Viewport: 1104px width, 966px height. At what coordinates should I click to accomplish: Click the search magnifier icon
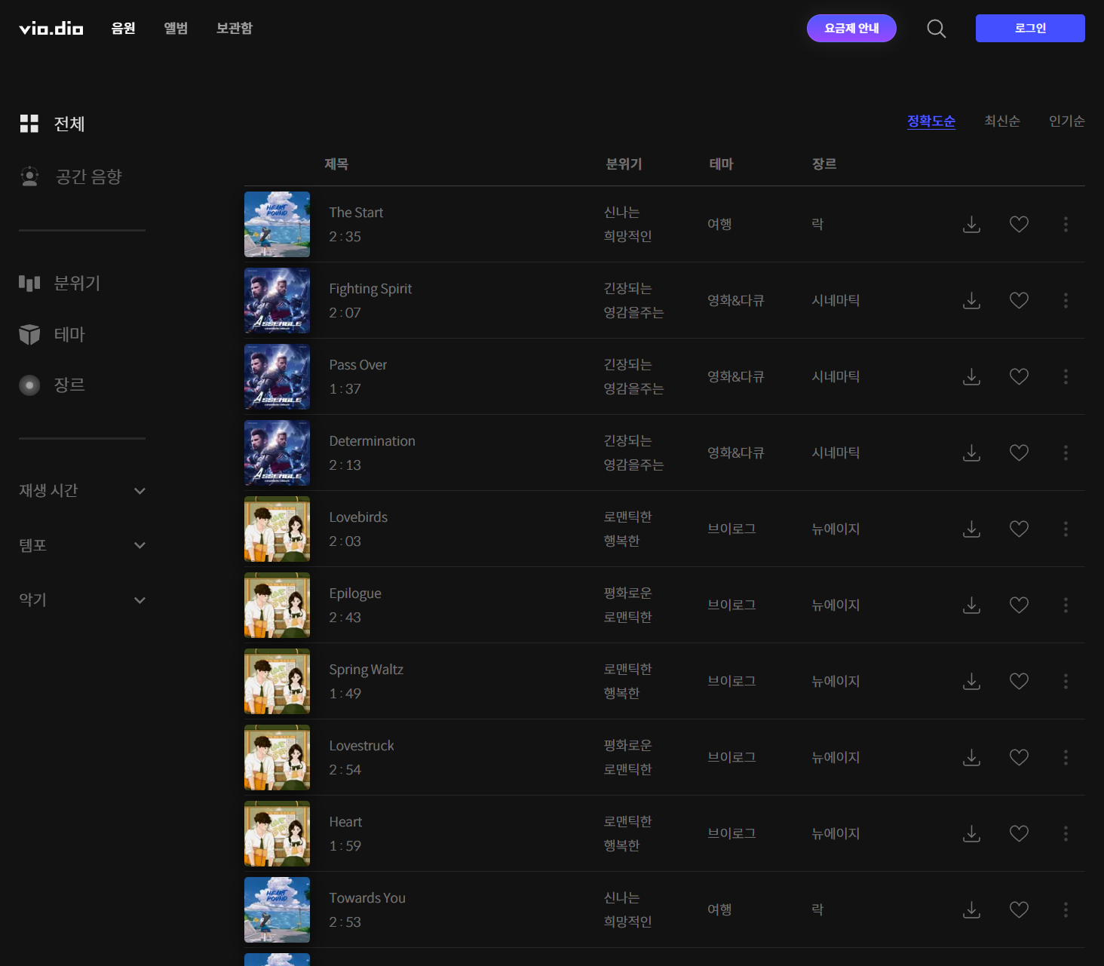pyautogui.click(x=936, y=29)
